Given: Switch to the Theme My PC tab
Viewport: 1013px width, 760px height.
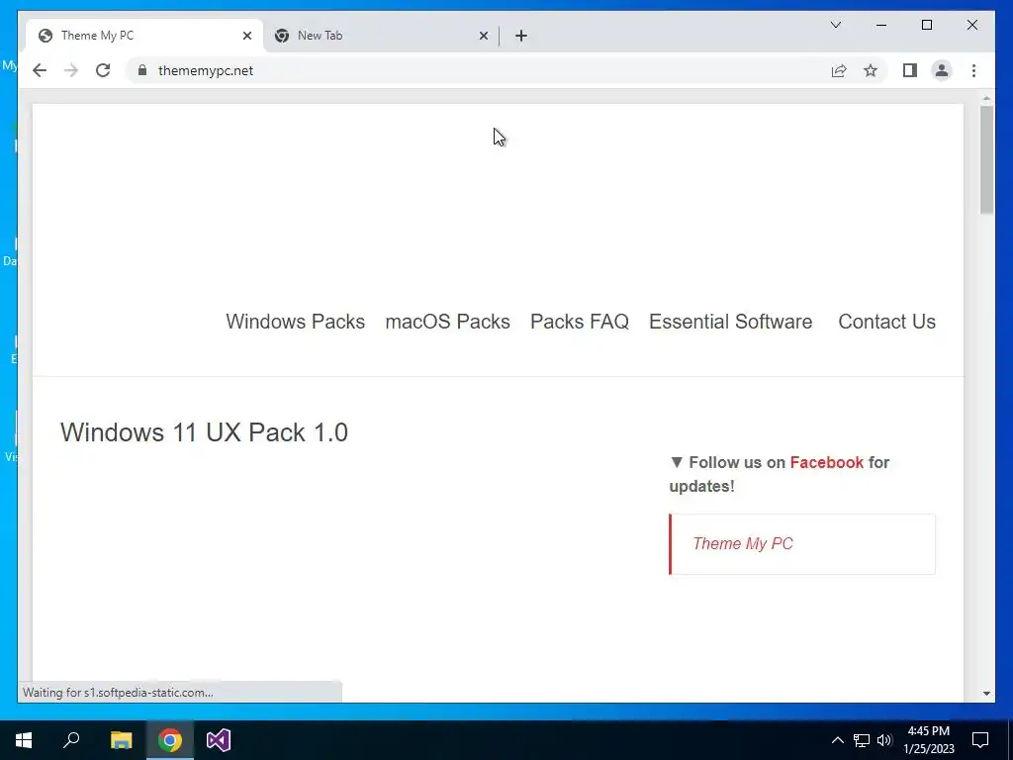Looking at the screenshot, I should point(145,36).
